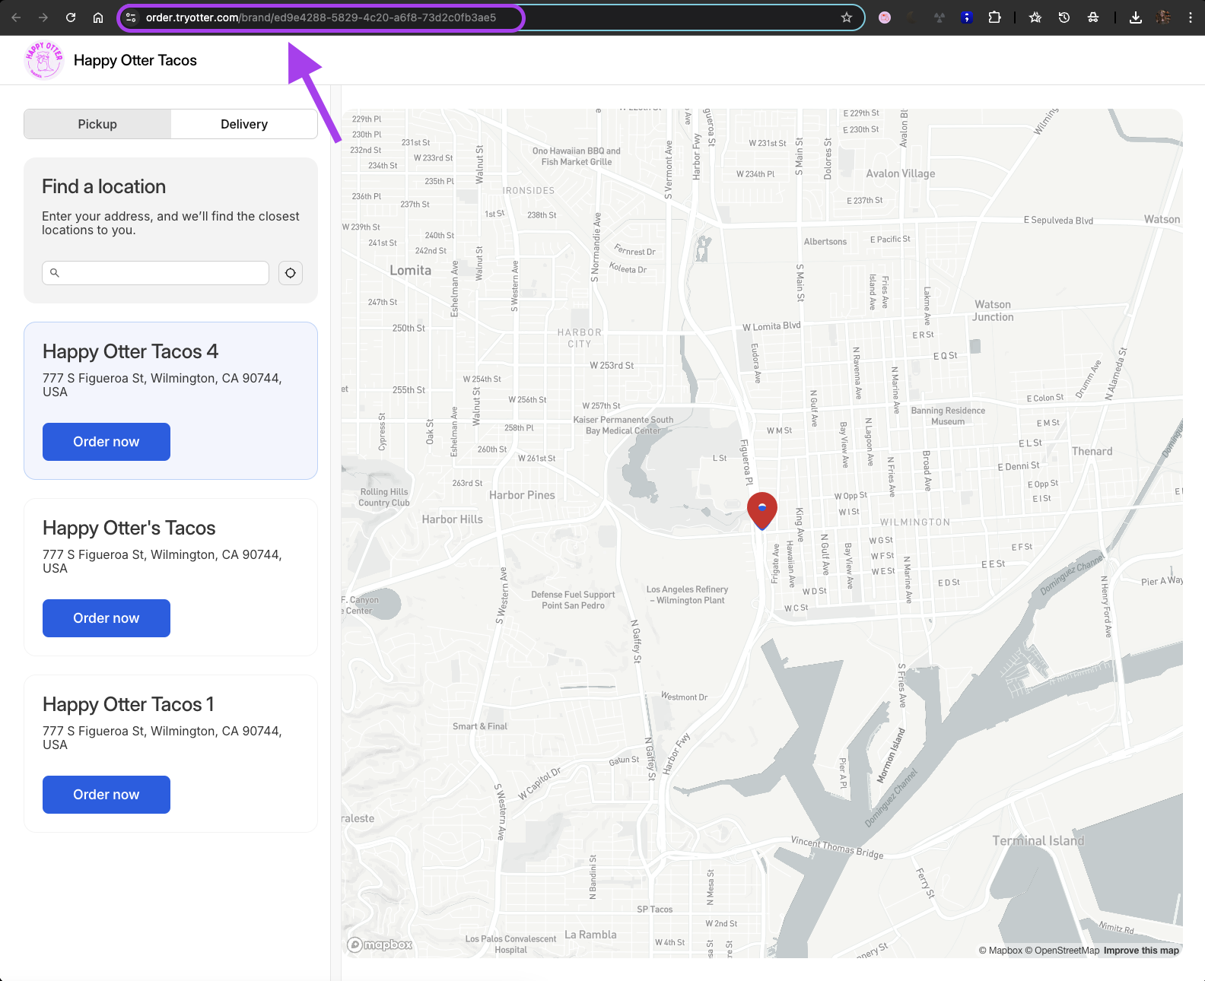This screenshot has width=1205, height=981.
Task: Click the Harbor Pines map label
Action: [522, 495]
